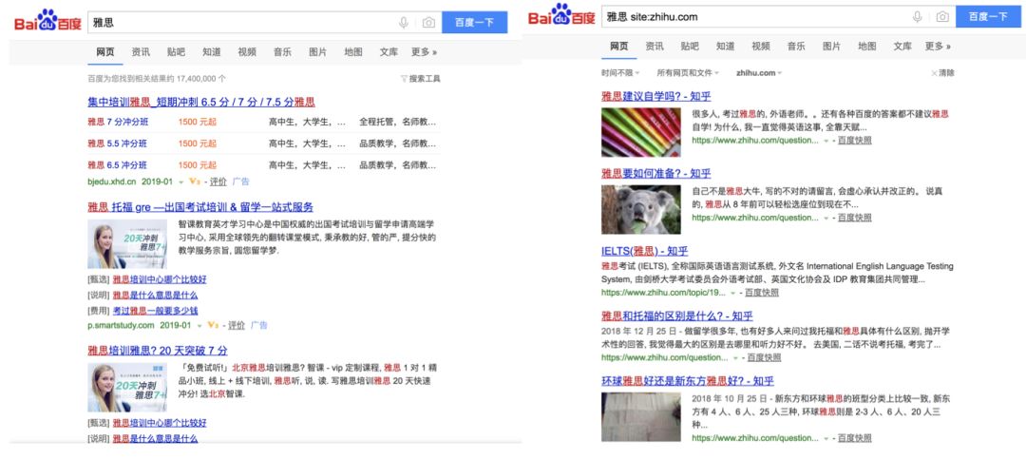The image size is (1026, 459).
Task: Select 地图 tab in right window
Action: tap(867, 46)
